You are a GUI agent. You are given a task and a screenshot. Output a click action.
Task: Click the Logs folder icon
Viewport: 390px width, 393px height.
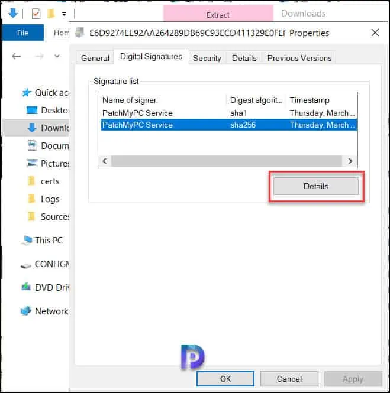pyautogui.click(x=31, y=199)
